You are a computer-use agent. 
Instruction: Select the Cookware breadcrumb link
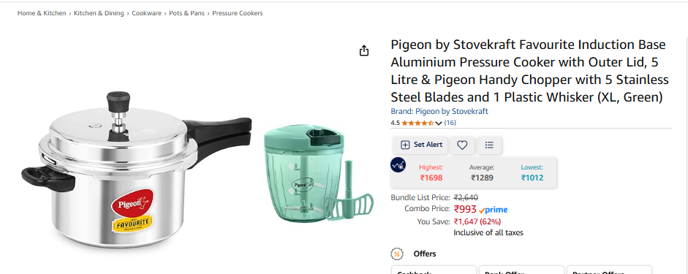point(146,13)
